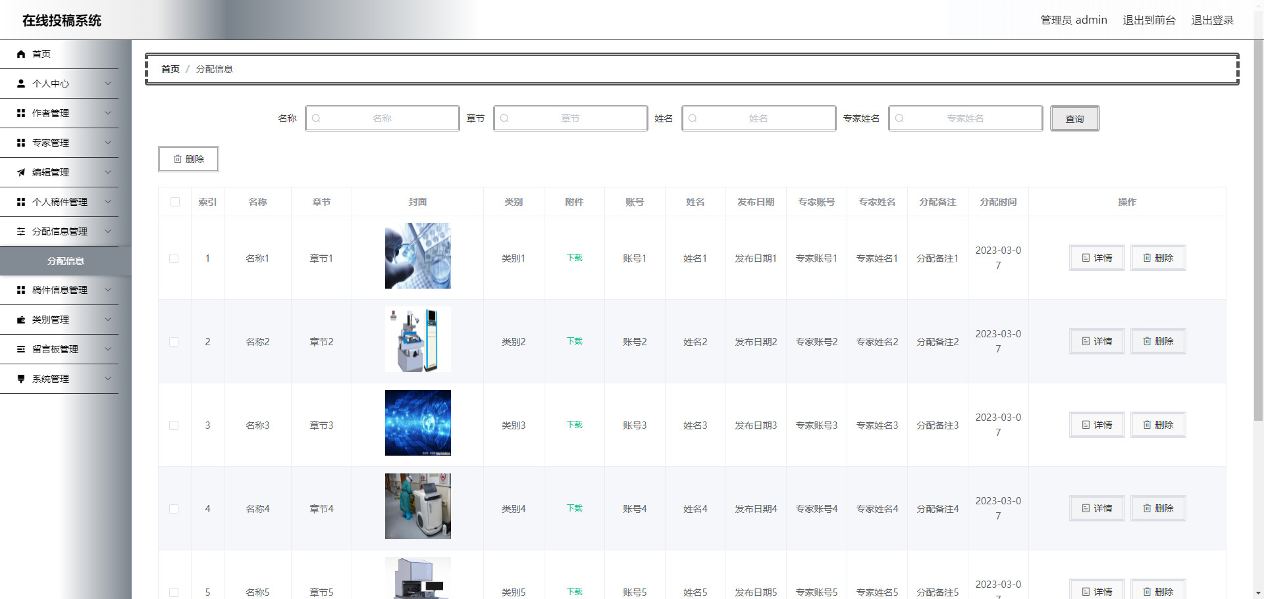Click the grid icon beside 专家管理
This screenshot has height=599, width=1264.
coord(21,143)
